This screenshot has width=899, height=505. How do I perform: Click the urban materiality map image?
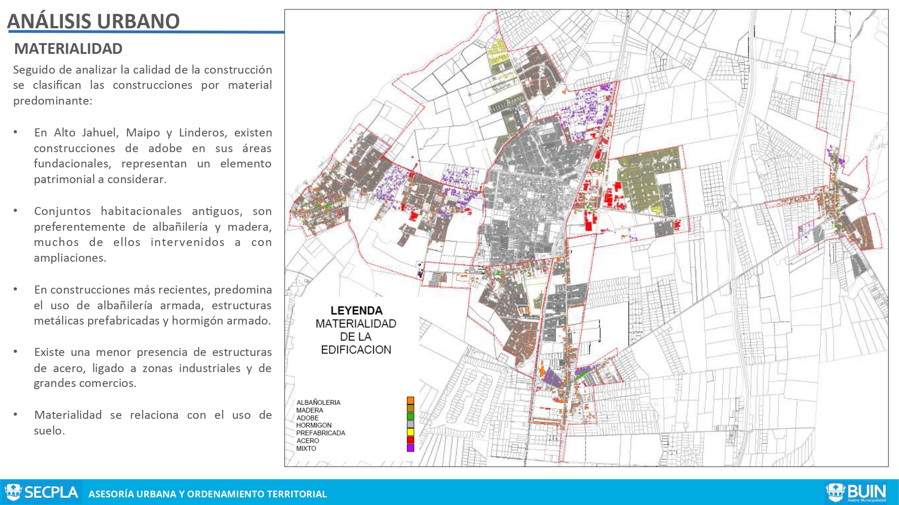[586, 238]
